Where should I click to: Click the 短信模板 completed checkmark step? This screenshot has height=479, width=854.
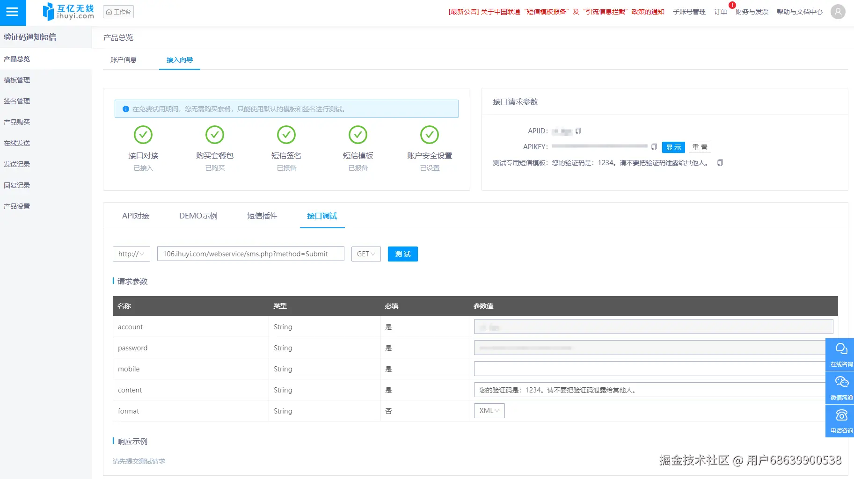click(358, 135)
